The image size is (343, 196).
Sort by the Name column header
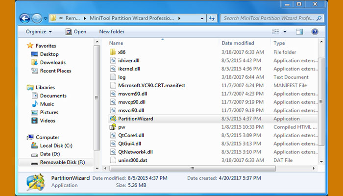[116, 43]
